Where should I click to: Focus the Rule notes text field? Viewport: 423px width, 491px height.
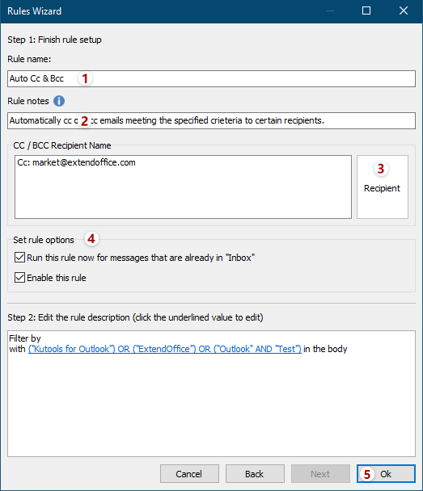pyautogui.click(x=211, y=120)
